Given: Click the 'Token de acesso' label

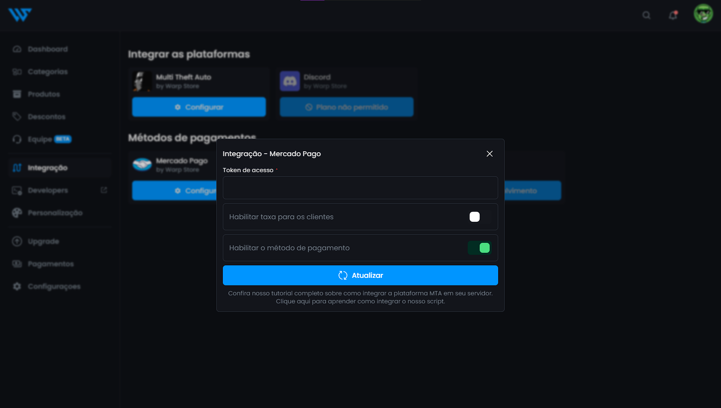Looking at the screenshot, I should pos(248,170).
